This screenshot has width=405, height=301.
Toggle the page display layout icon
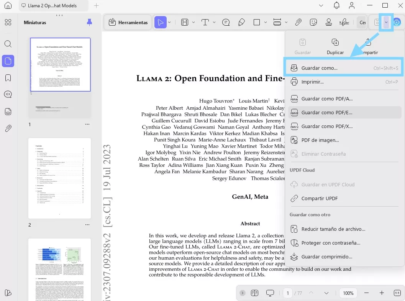pos(254,293)
